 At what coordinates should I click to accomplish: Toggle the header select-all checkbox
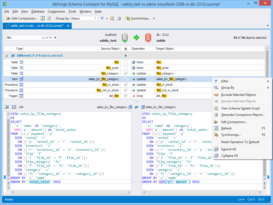click(126, 49)
